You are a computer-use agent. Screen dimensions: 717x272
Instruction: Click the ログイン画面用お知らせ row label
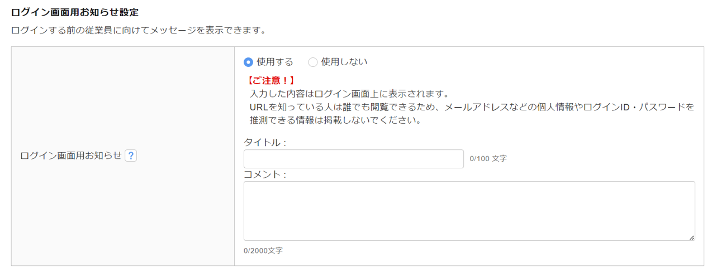tap(70, 156)
